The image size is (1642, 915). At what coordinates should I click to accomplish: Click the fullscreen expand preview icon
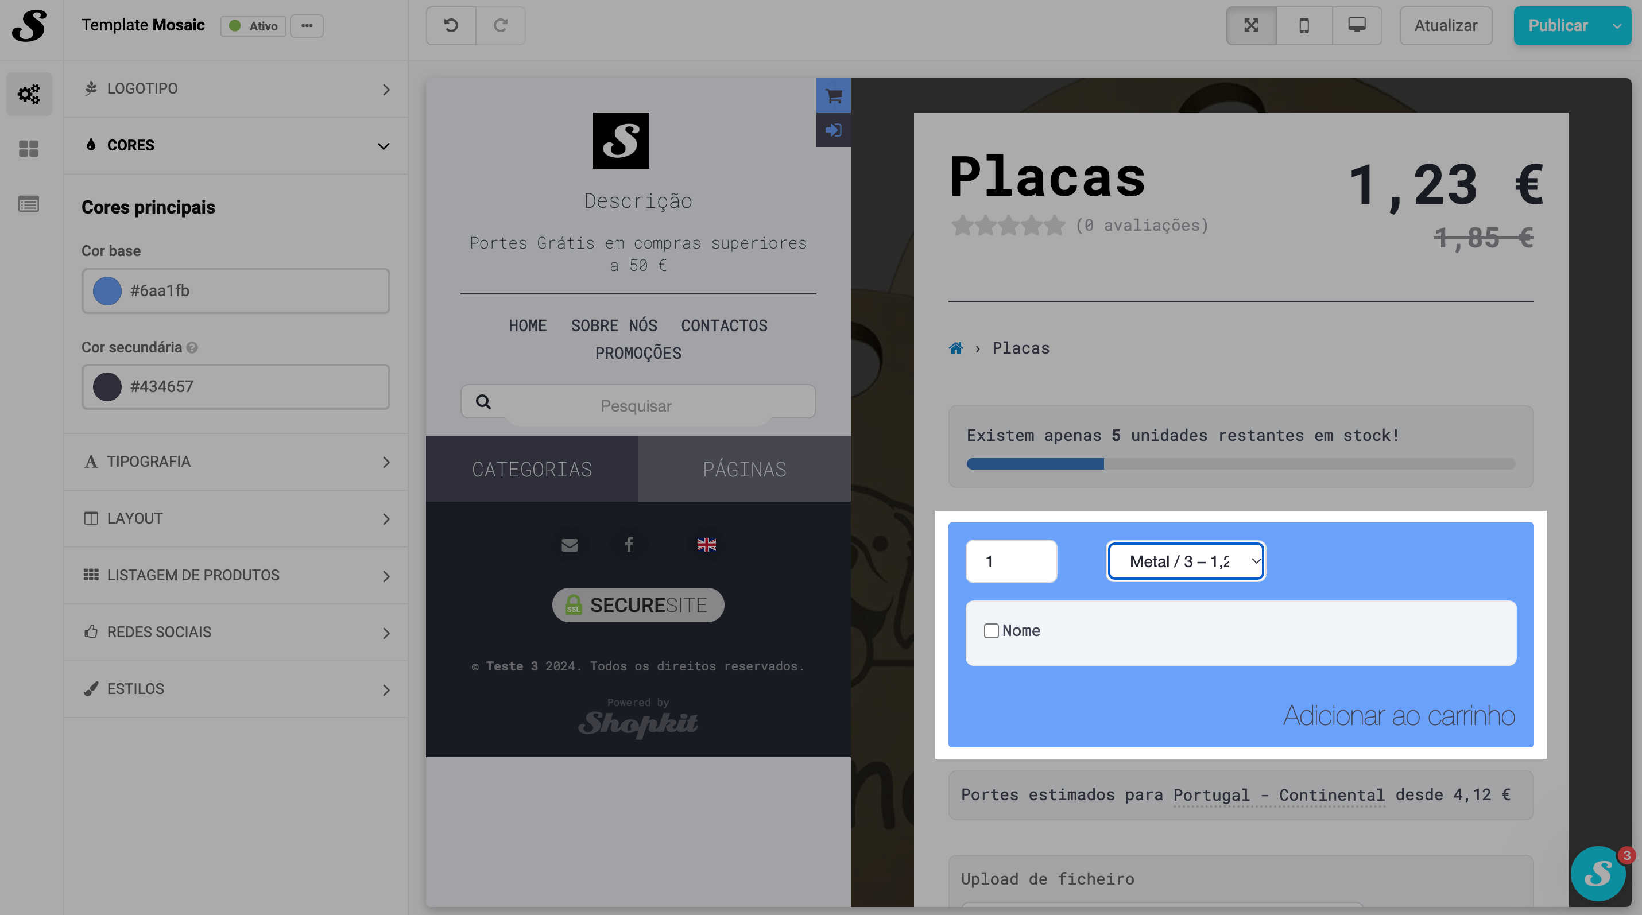click(x=1250, y=25)
